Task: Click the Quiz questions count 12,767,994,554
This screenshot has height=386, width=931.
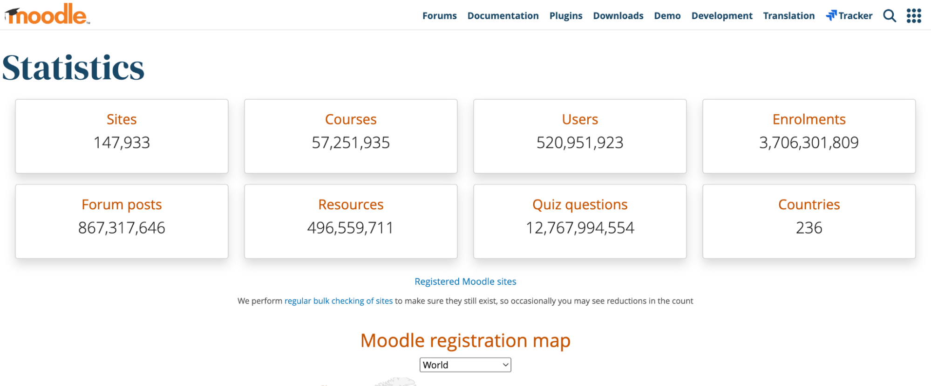Action: [580, 228]
